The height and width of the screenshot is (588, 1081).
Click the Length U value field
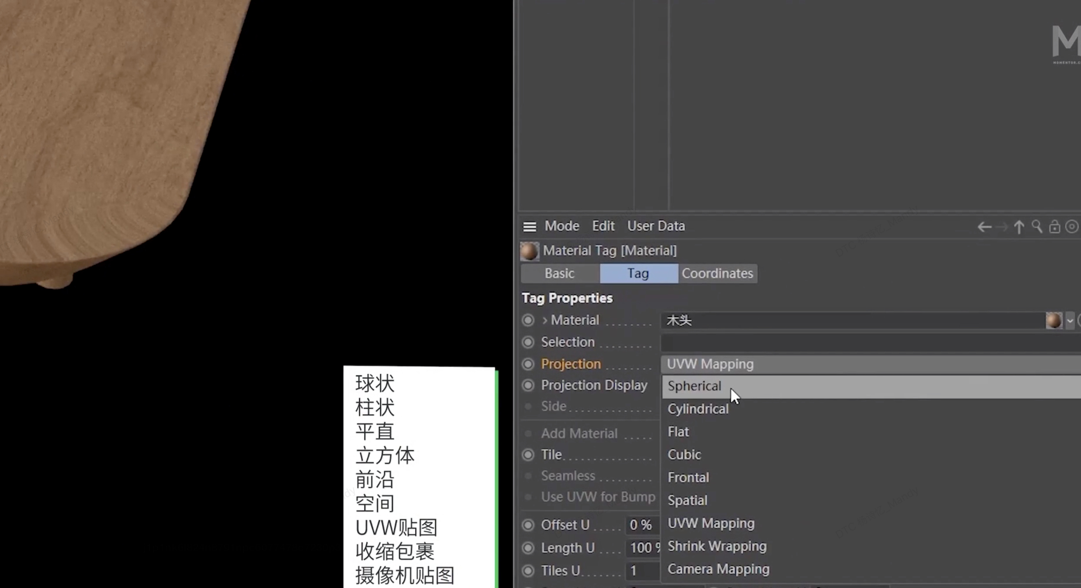click(643, 548)
